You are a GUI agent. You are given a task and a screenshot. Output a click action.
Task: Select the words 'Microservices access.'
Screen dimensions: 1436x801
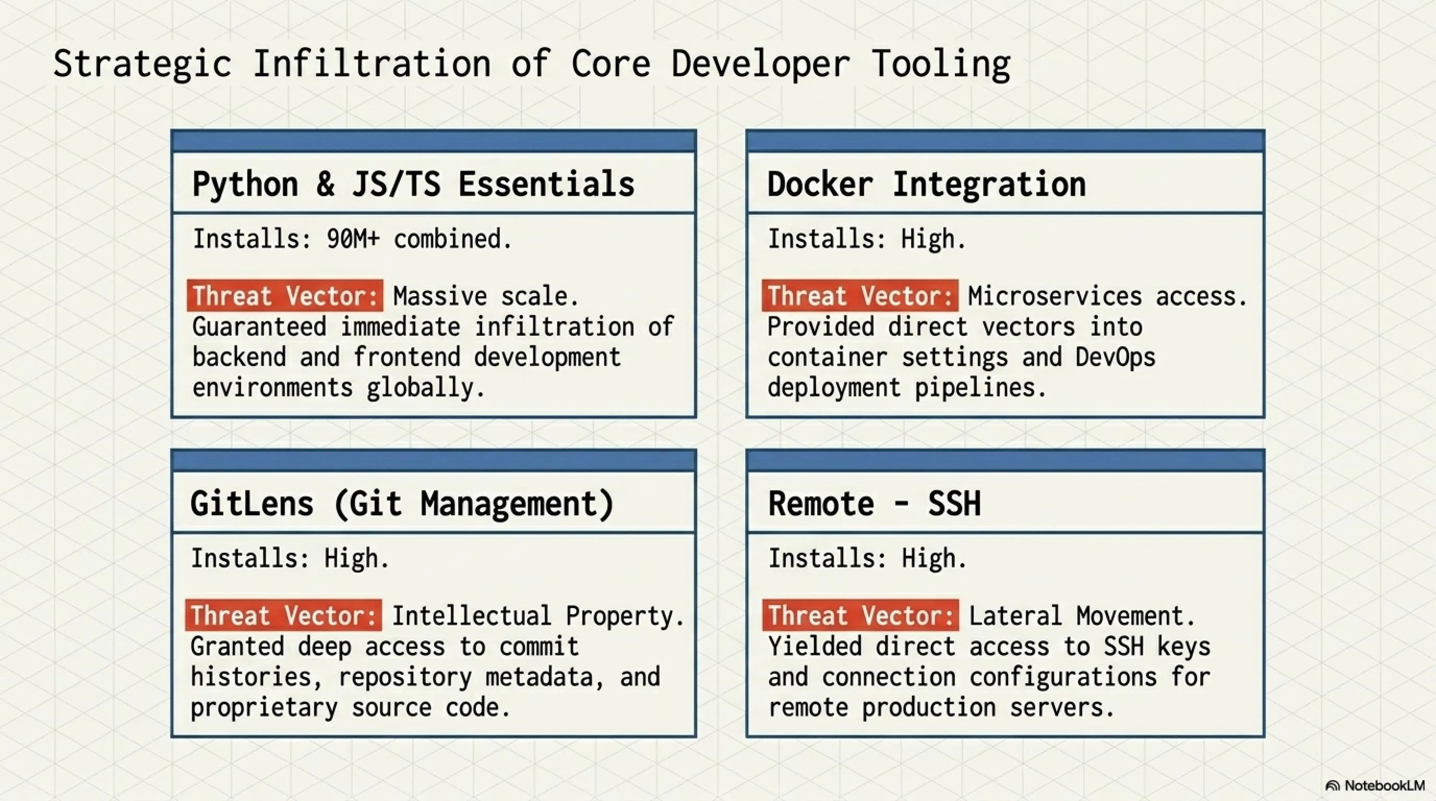1108,296
